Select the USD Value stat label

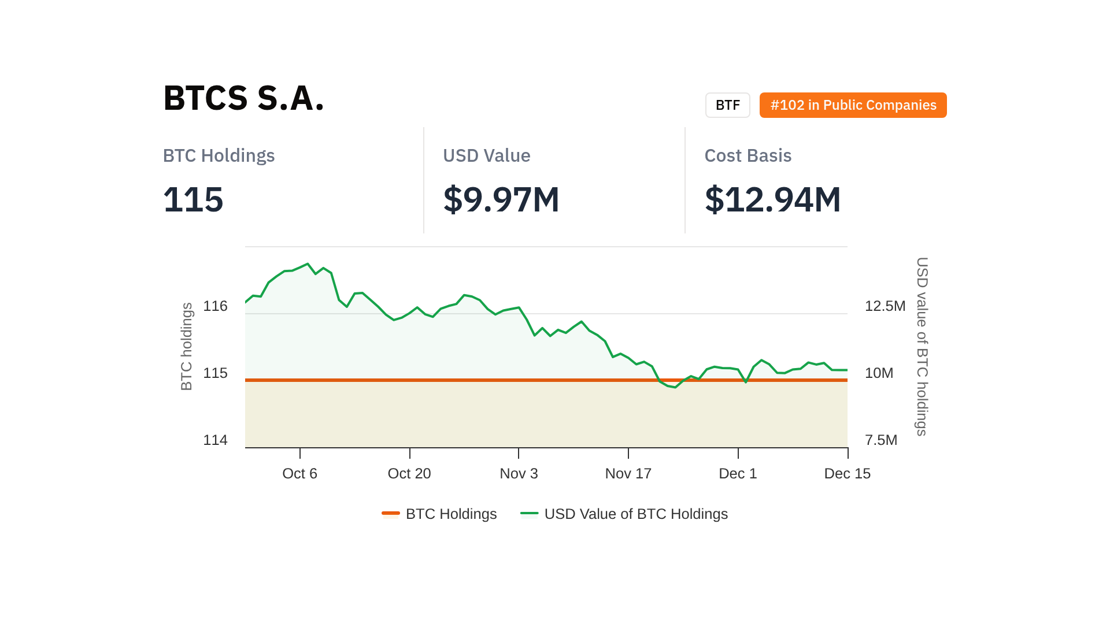[486, 155]
